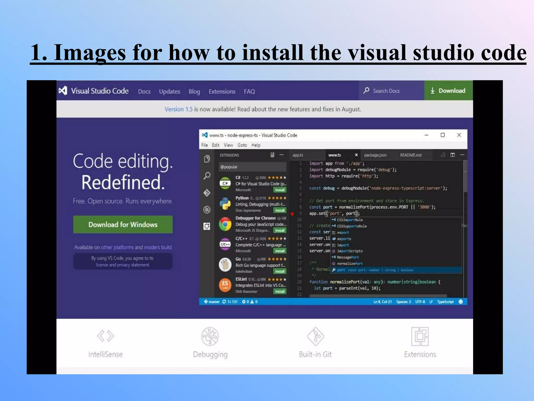Click Ln 9, Col 21 in status bar

click(x=383, y=302)
